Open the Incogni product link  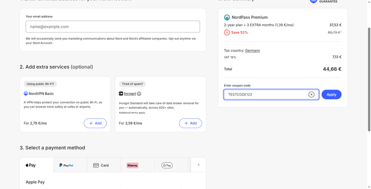click(x=130, y=93)
